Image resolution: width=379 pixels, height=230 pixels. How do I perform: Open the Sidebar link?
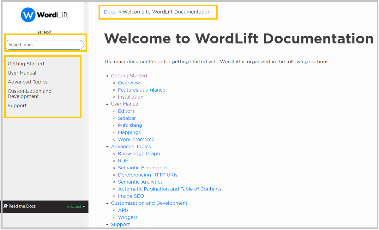(x=127, y=118)
